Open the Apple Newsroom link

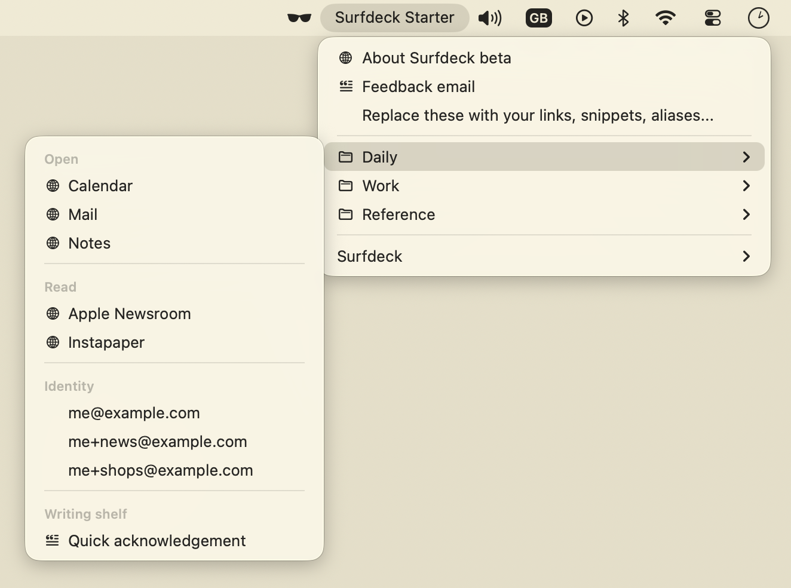(174, 314)
